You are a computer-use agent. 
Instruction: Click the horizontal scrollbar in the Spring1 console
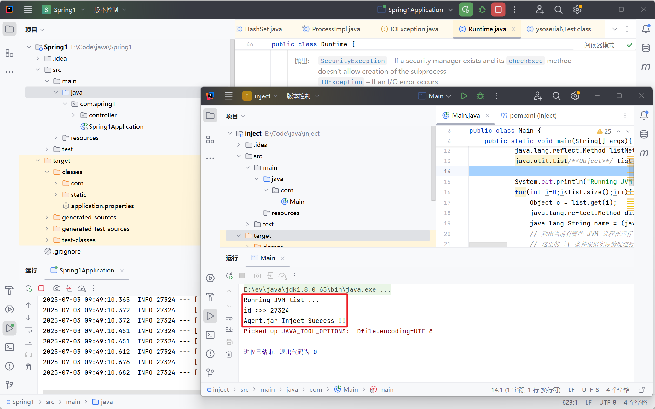[121, 392]
